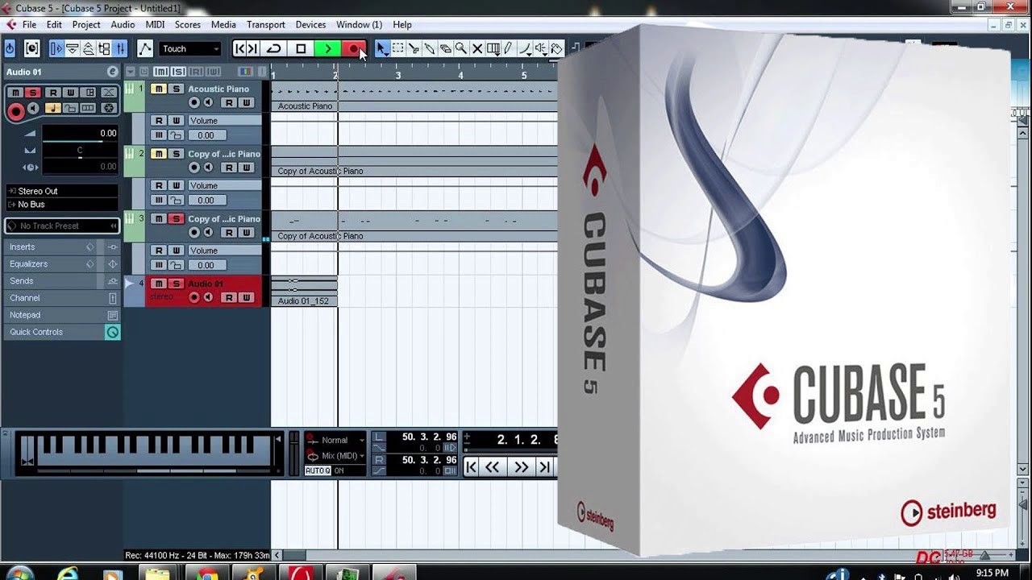Open Google Chrome from the Windows taskbar
1032x580 pixels.
coord(208,574)
